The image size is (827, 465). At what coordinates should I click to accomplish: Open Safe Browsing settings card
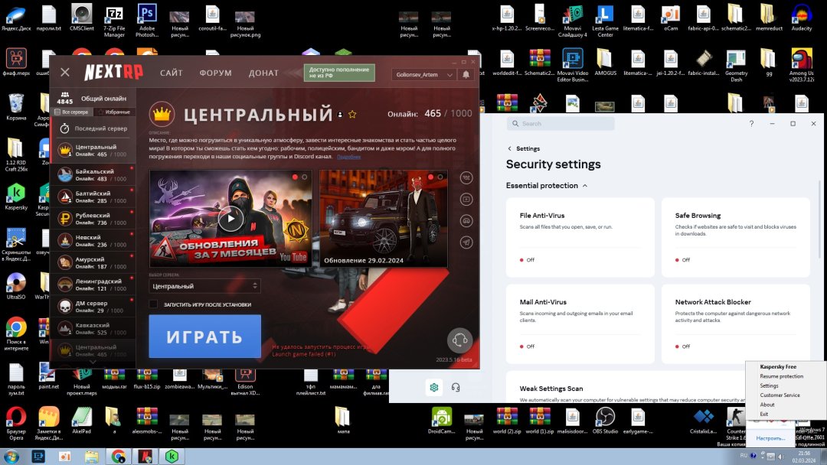tap(736, 237)
